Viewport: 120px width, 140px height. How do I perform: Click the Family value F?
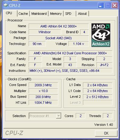(35, 59)
